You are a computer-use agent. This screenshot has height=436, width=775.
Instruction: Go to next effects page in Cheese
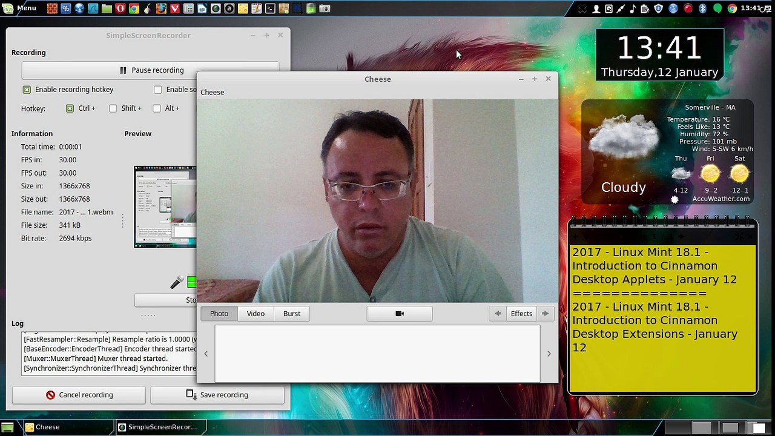coord(545,314)
